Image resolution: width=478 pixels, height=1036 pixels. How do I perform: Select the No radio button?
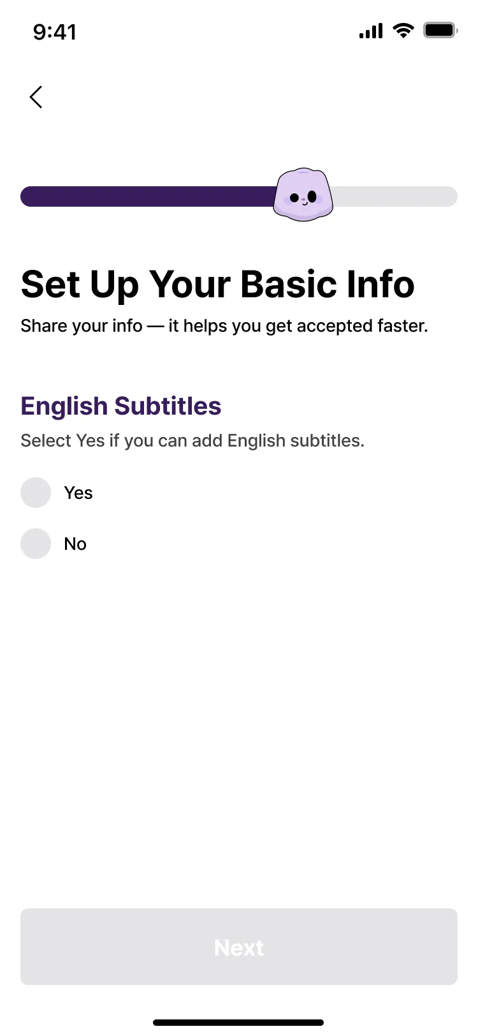tap(36, 544)
